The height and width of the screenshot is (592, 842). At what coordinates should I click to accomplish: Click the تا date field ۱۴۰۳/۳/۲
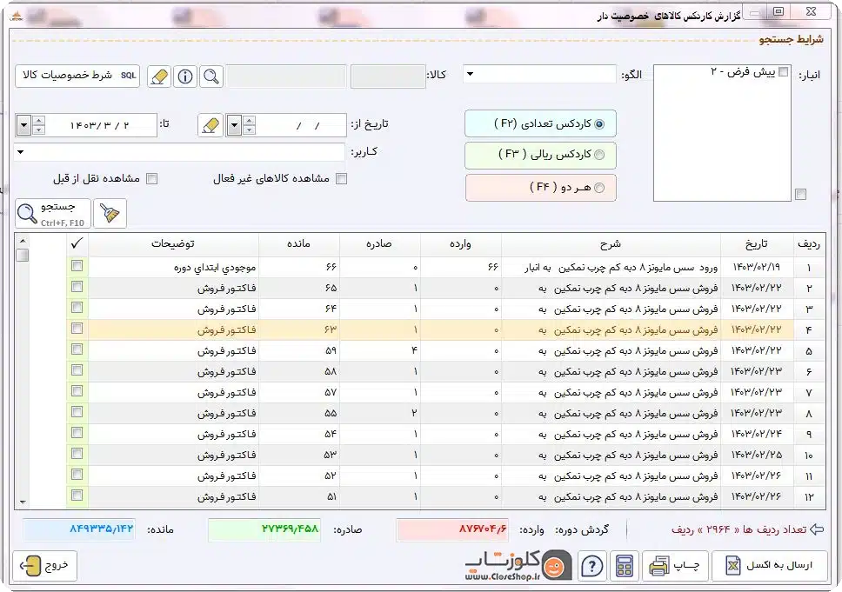click(101, 125)
